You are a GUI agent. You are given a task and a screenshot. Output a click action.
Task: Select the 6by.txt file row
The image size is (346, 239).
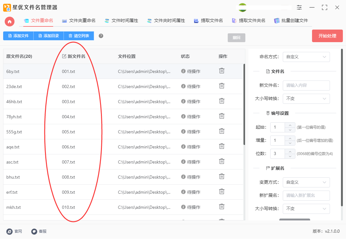click(123, 71)
